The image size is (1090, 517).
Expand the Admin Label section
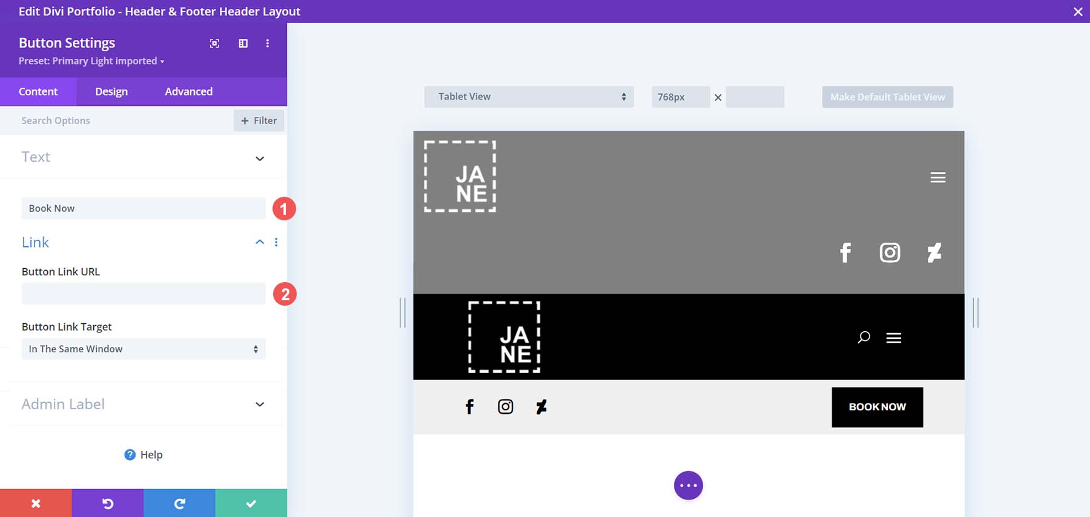click(x=260, y=404)
